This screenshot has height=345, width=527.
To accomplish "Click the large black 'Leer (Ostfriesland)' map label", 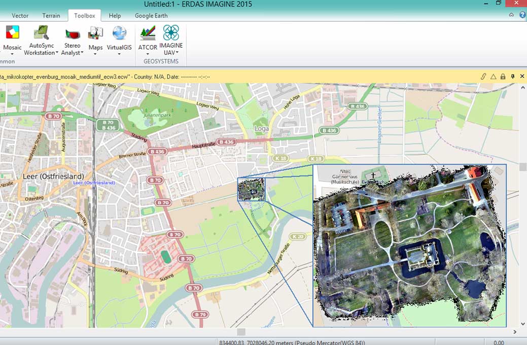I will (53, 176).
